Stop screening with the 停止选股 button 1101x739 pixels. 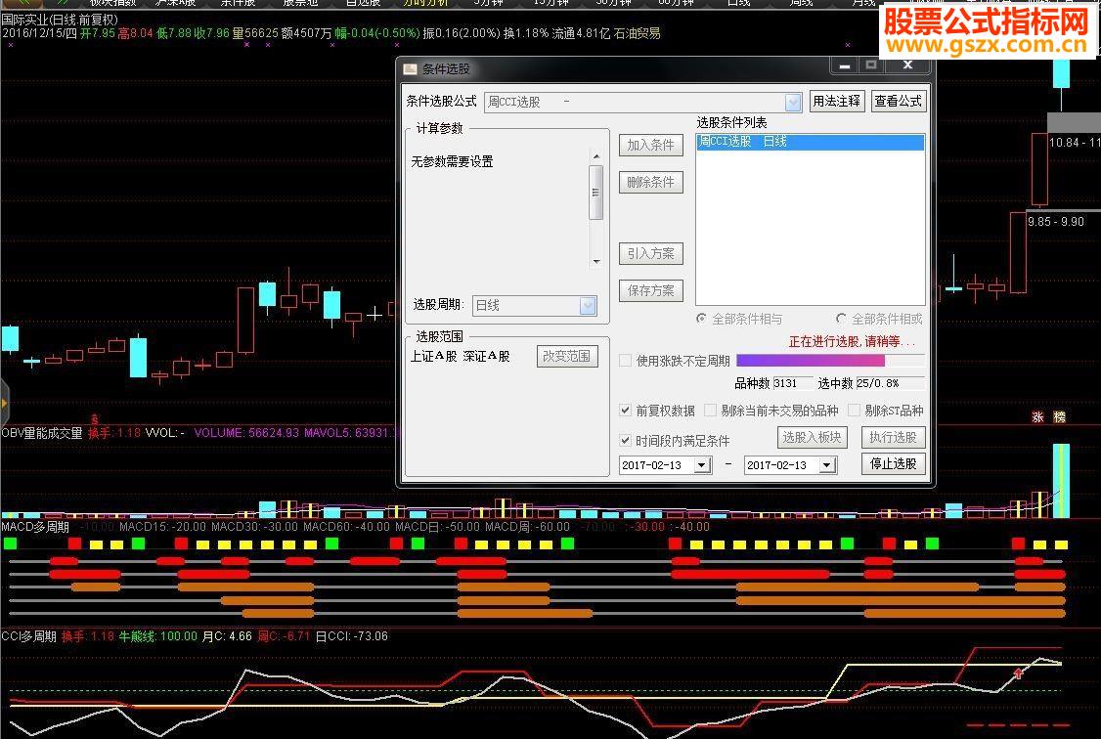(893, 464)
